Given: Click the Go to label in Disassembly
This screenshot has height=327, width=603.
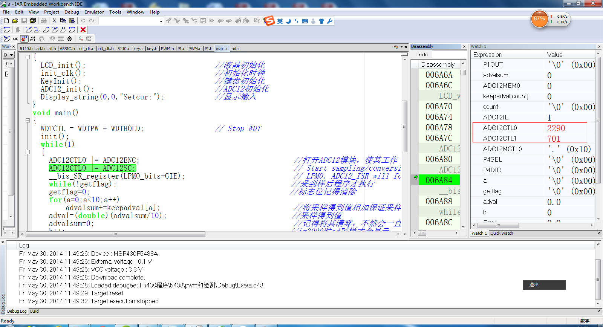Looking at the screenshot, I should (422, 55).
